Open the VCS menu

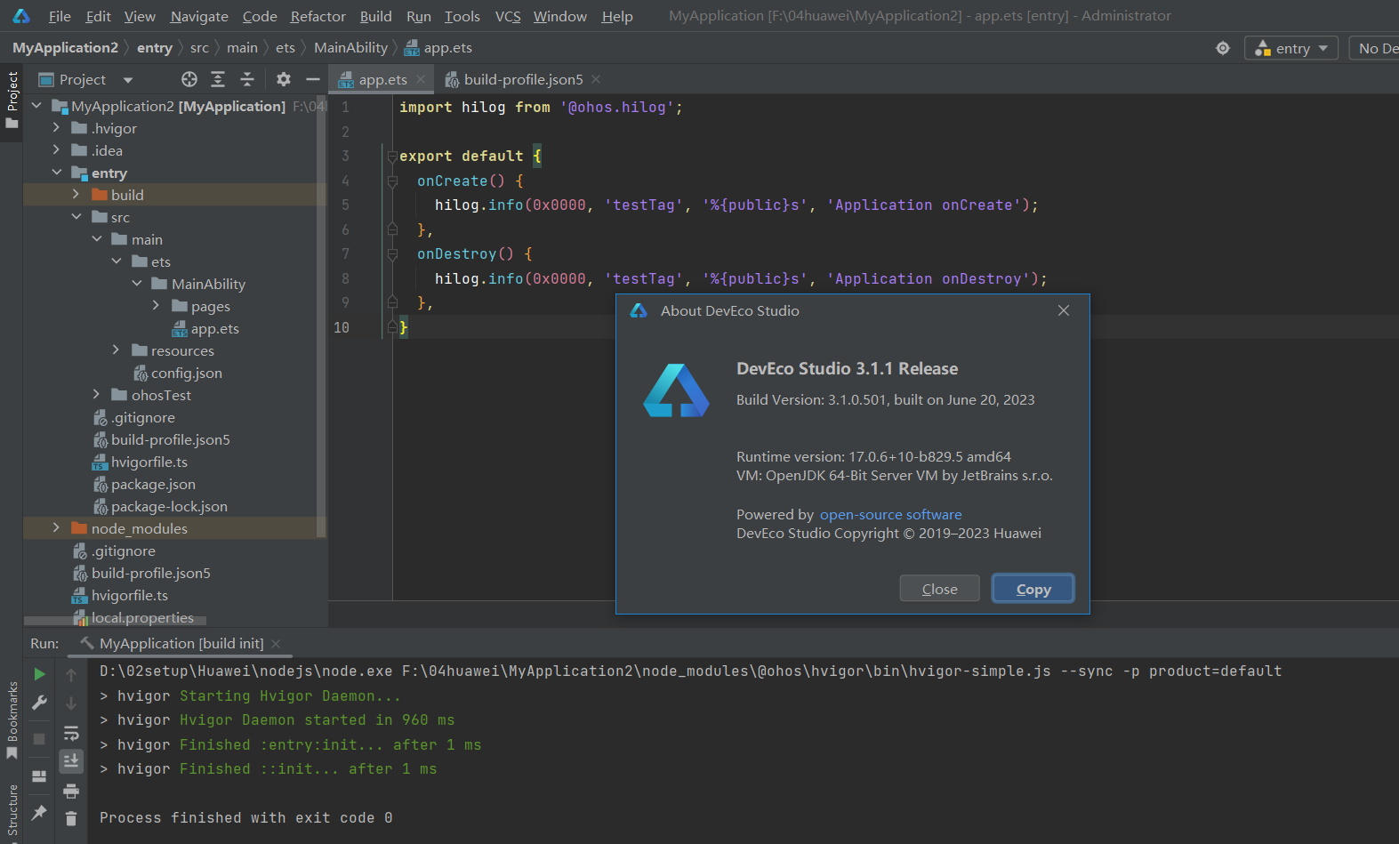508,16
